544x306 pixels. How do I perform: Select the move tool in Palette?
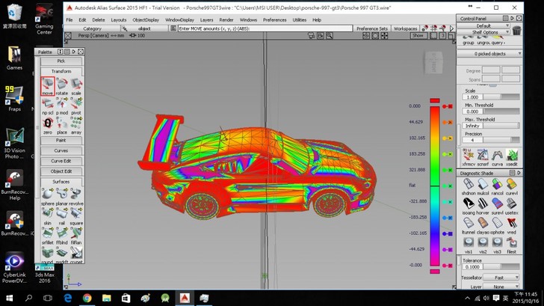[x=47, y=85]
